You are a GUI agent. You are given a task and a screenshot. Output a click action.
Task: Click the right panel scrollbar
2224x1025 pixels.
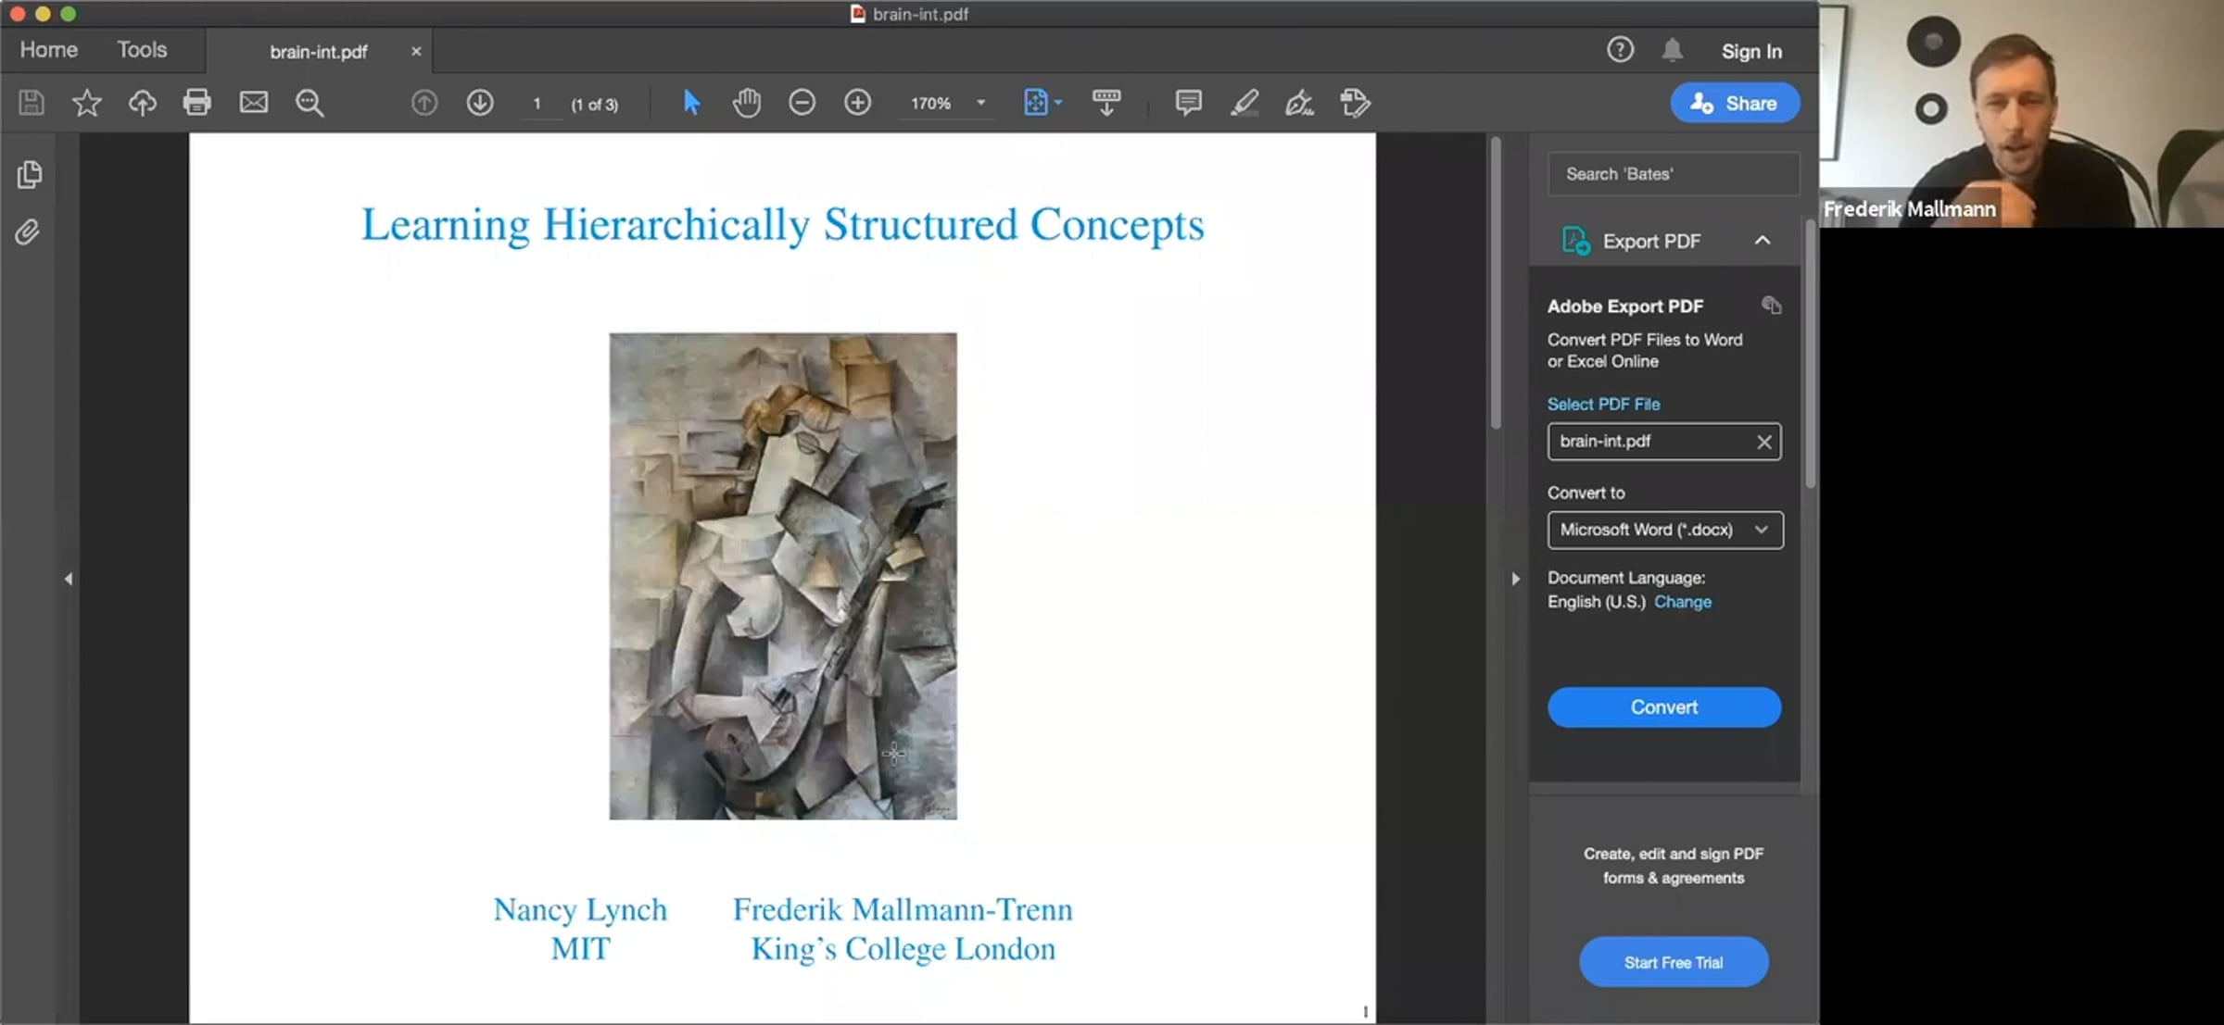click(x=1810, y=352)
